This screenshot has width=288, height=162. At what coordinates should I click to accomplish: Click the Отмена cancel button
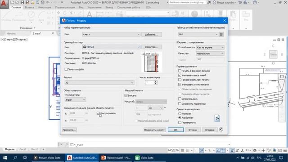click(193, 130)
